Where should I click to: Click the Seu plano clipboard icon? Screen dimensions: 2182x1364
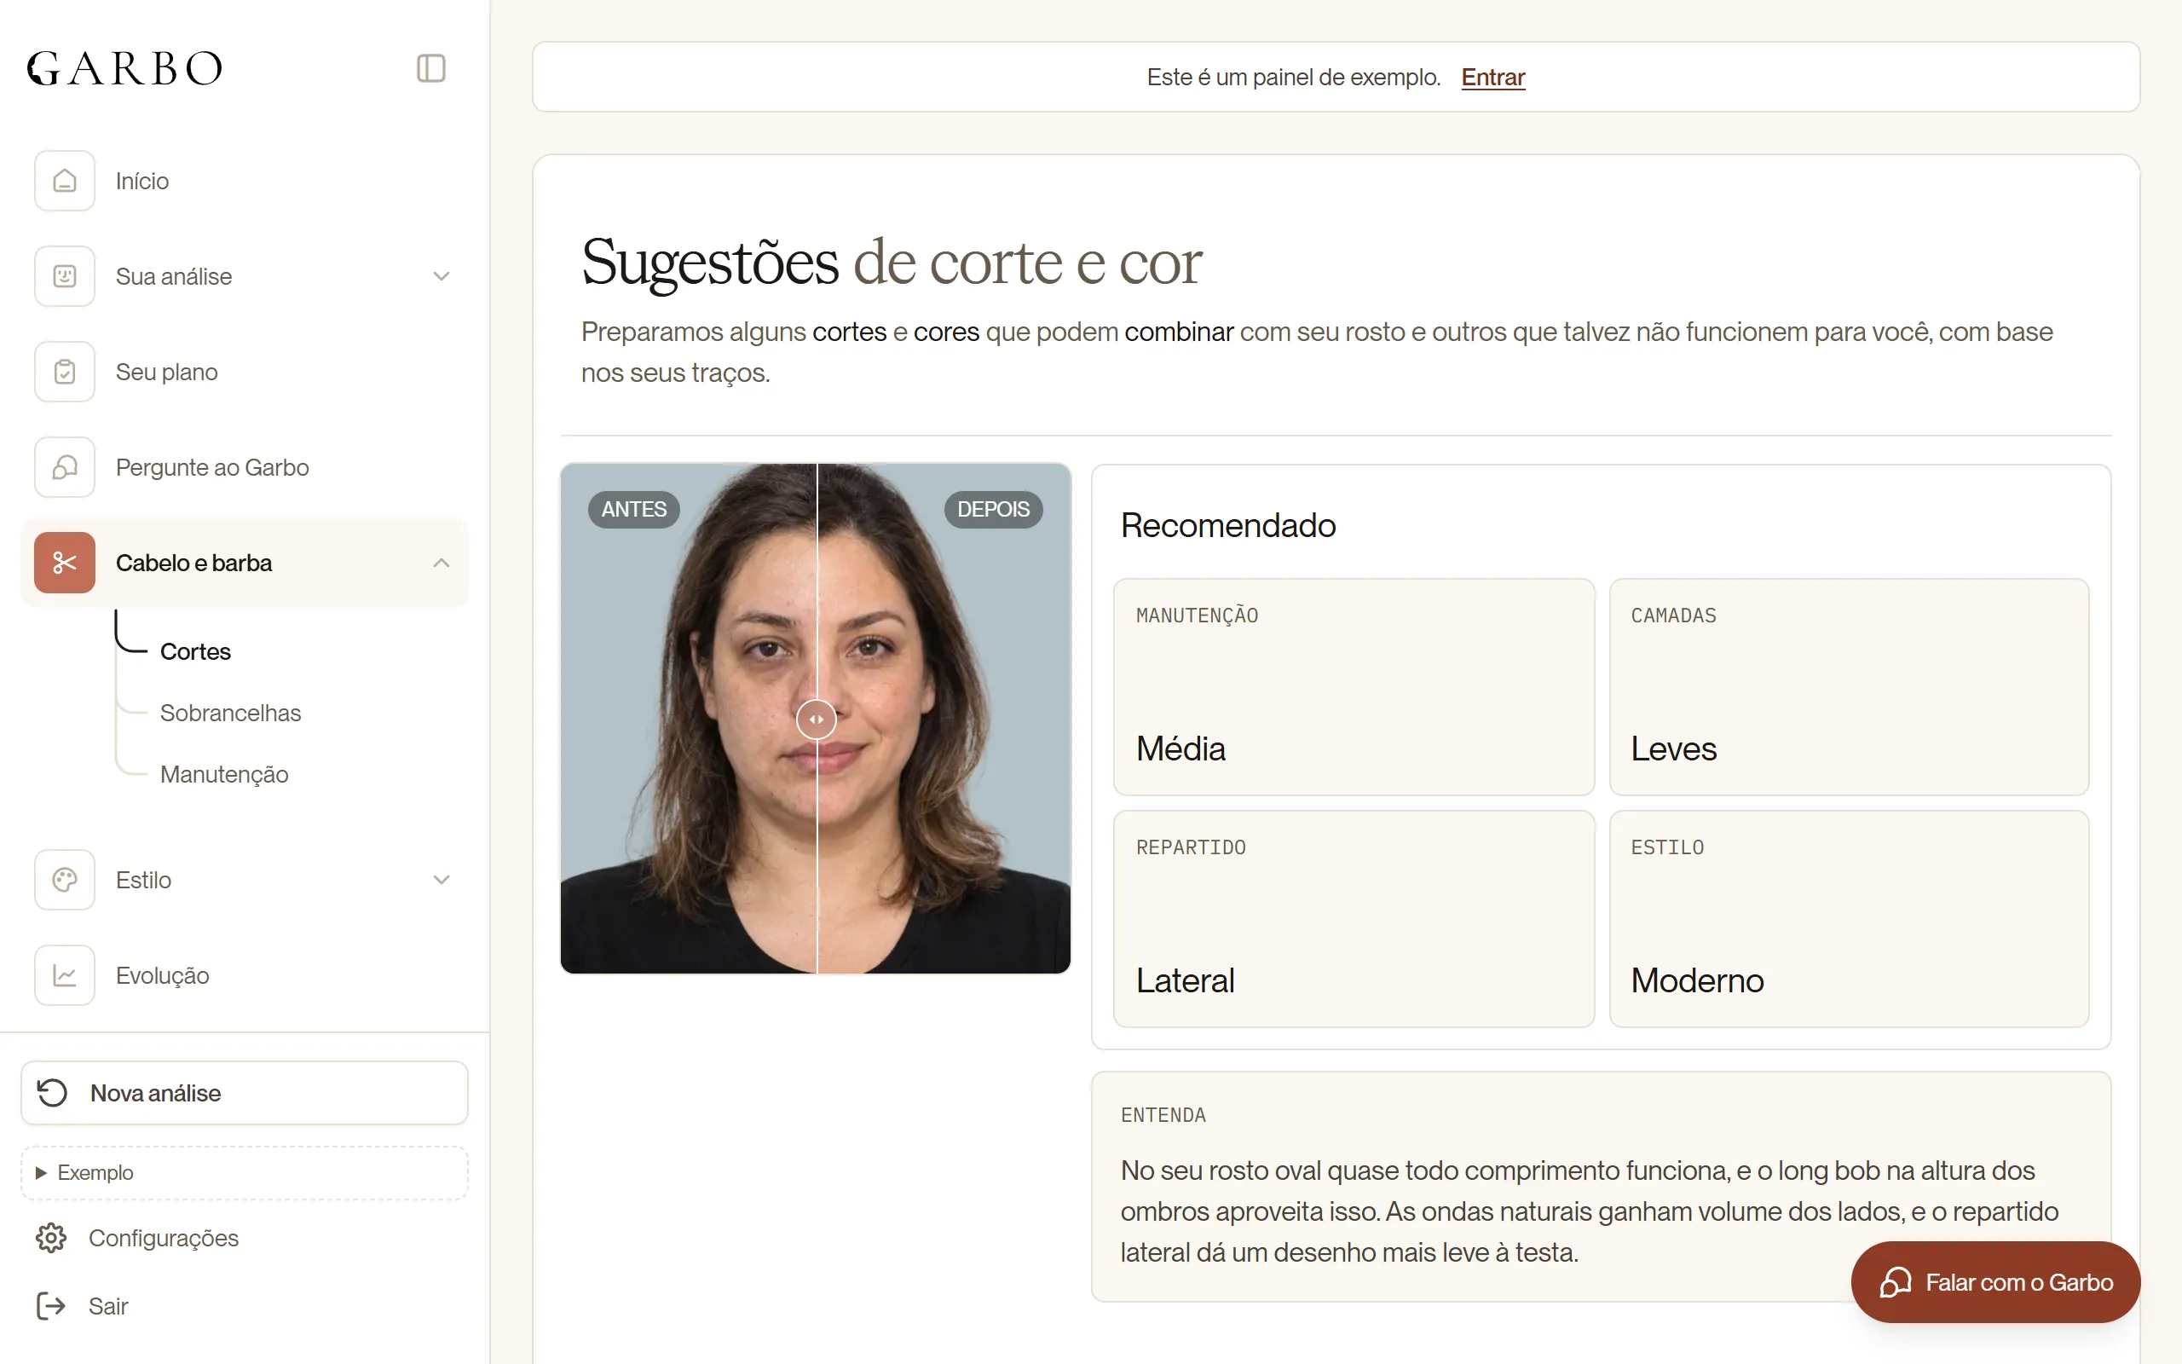pyautogui.click(x=65, y=372)
